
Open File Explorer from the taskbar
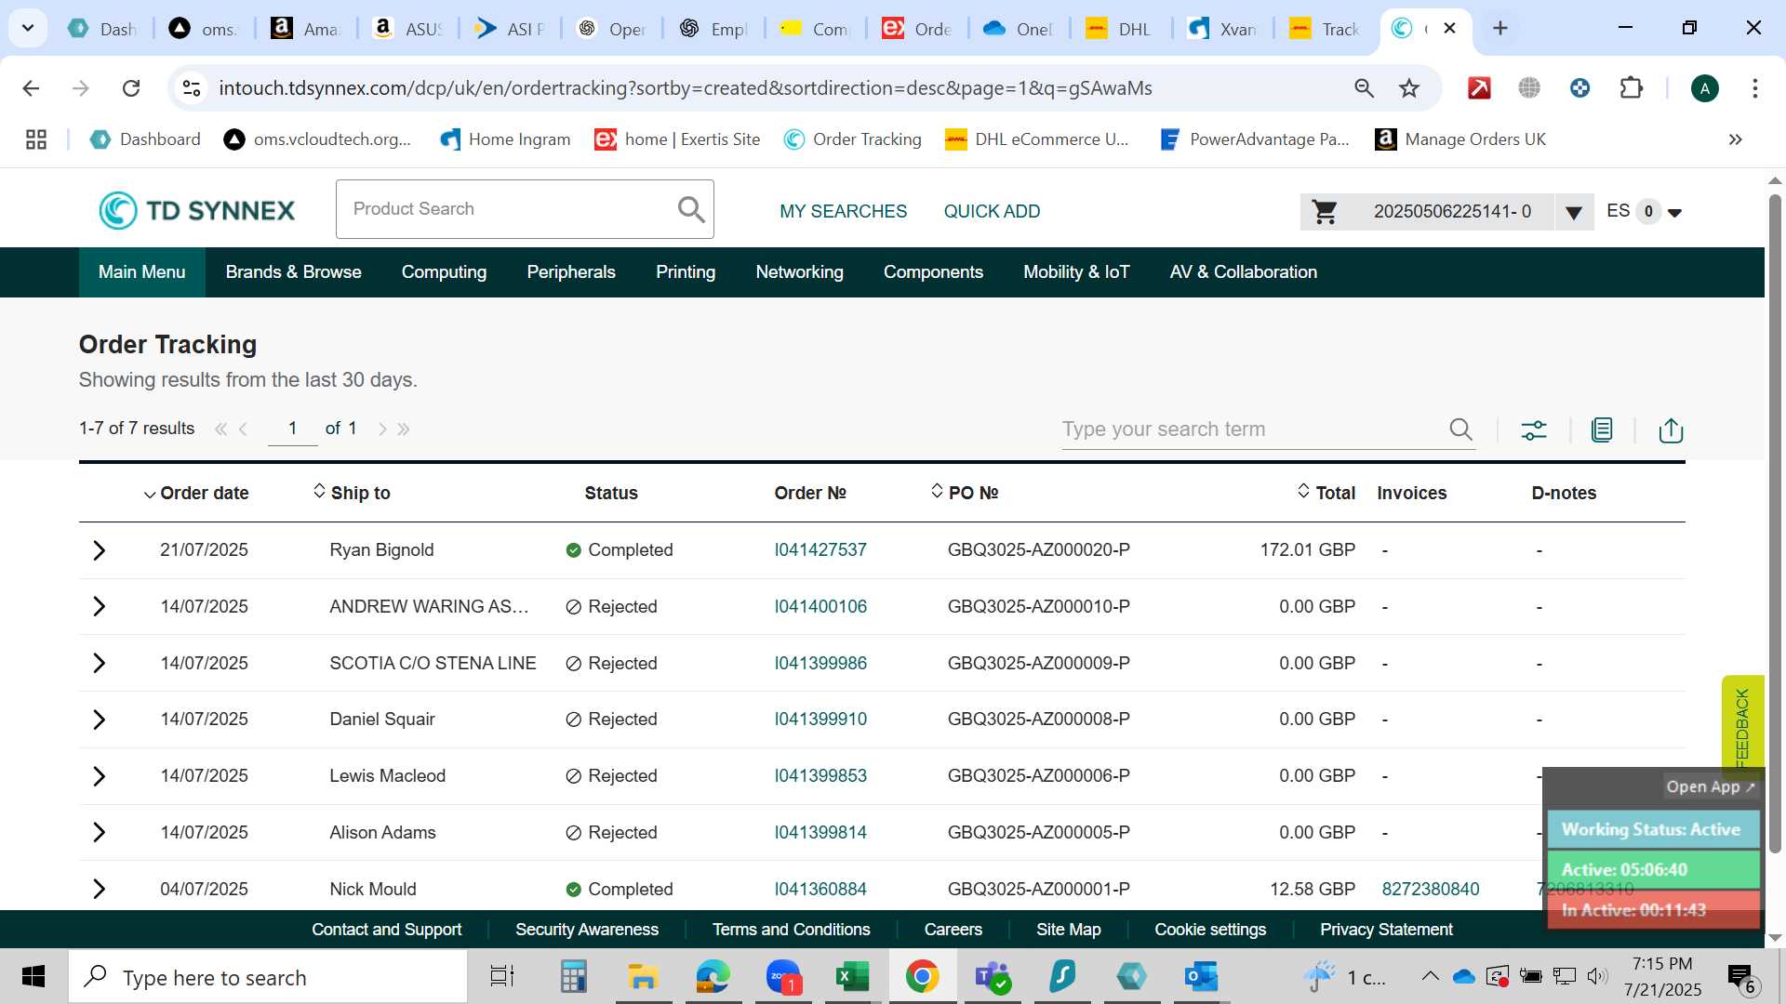click(x=642, y=977)
